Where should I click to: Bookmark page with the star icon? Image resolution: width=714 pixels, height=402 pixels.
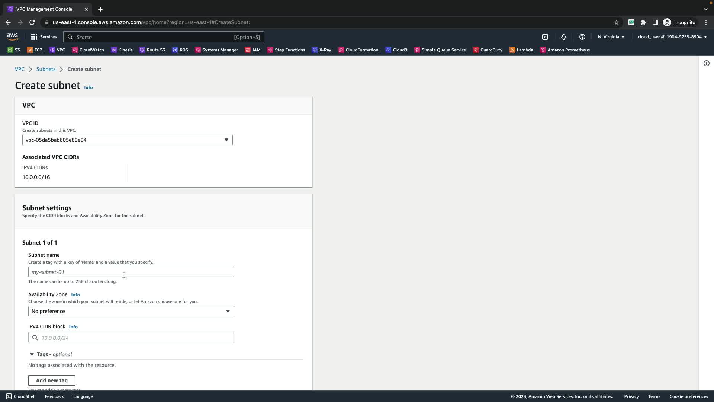point(617,22)
